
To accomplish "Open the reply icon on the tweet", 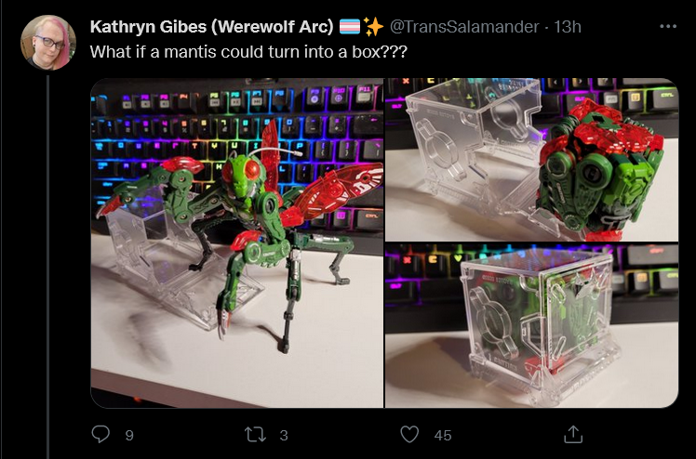I will tap(100, 434).
